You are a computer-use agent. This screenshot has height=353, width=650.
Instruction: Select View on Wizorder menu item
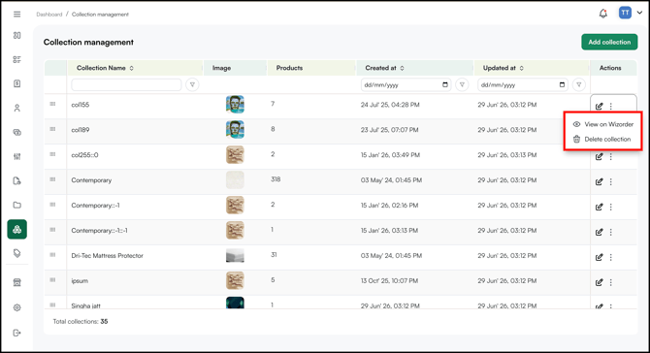[x=603, y=124]
